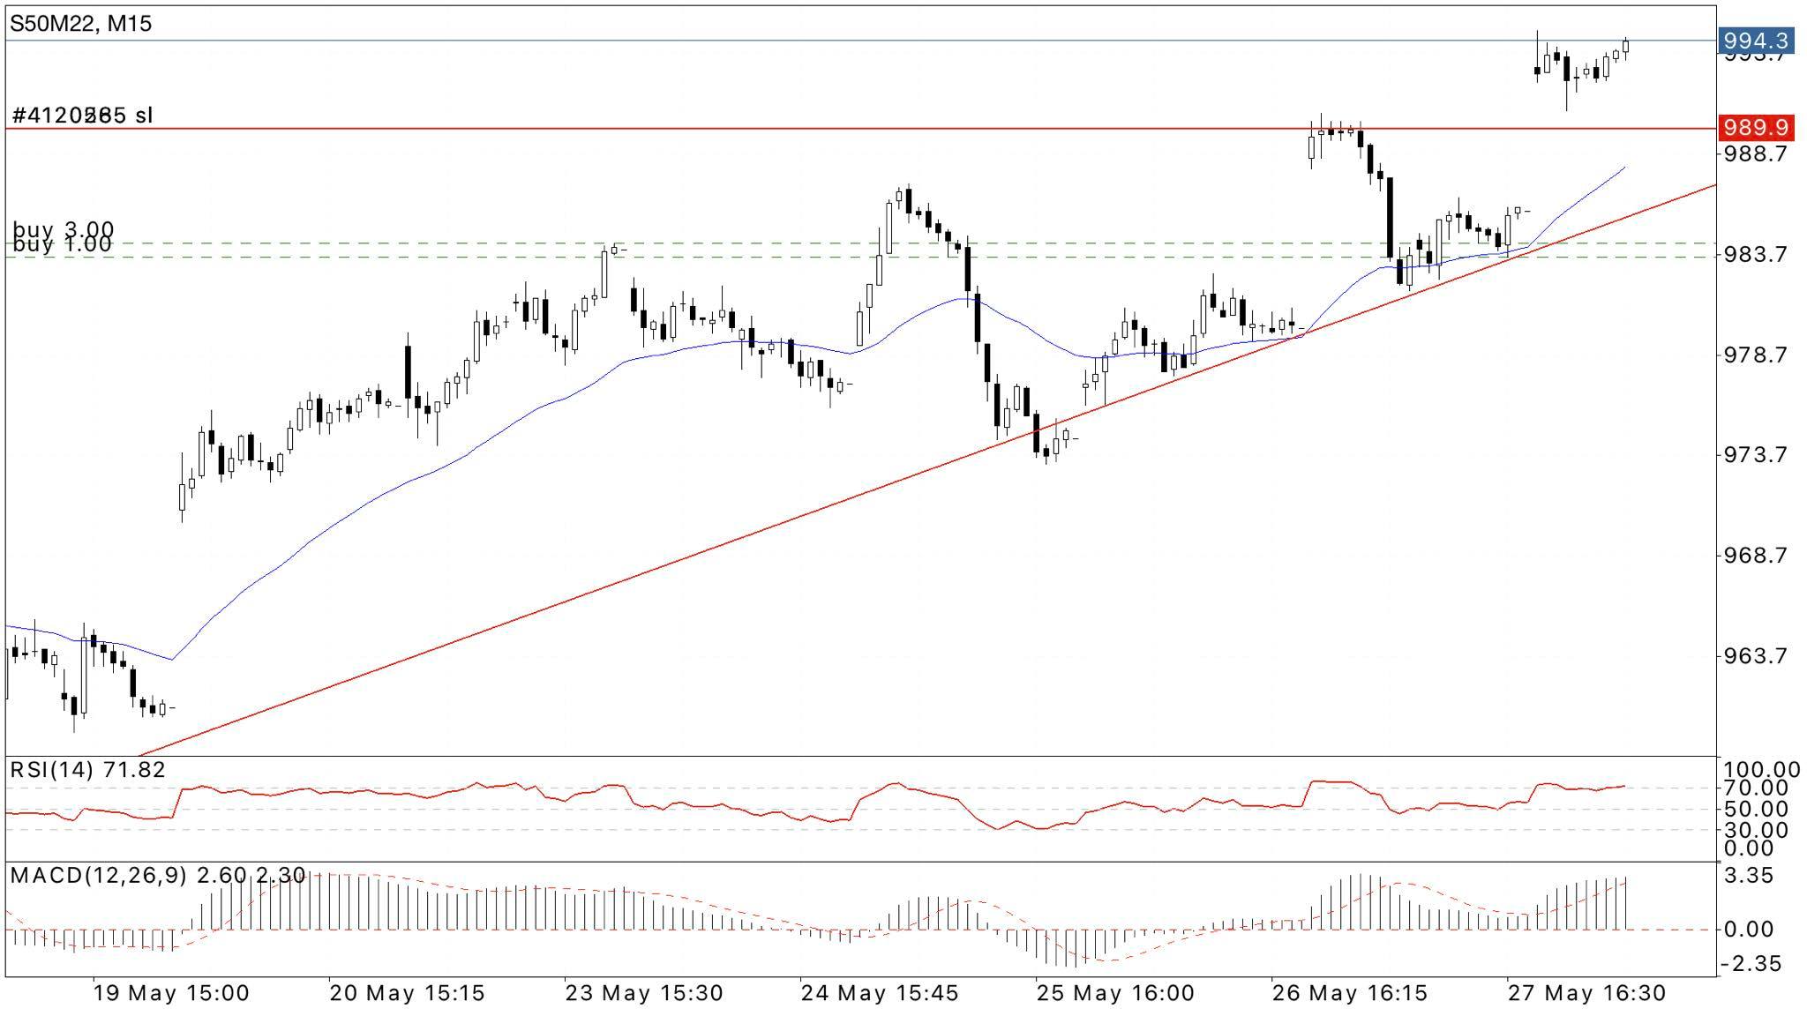Click the 27 May 16:30 time label
The width and height of the screenshot is (1807, 1016).
(x=1587, y=993)
